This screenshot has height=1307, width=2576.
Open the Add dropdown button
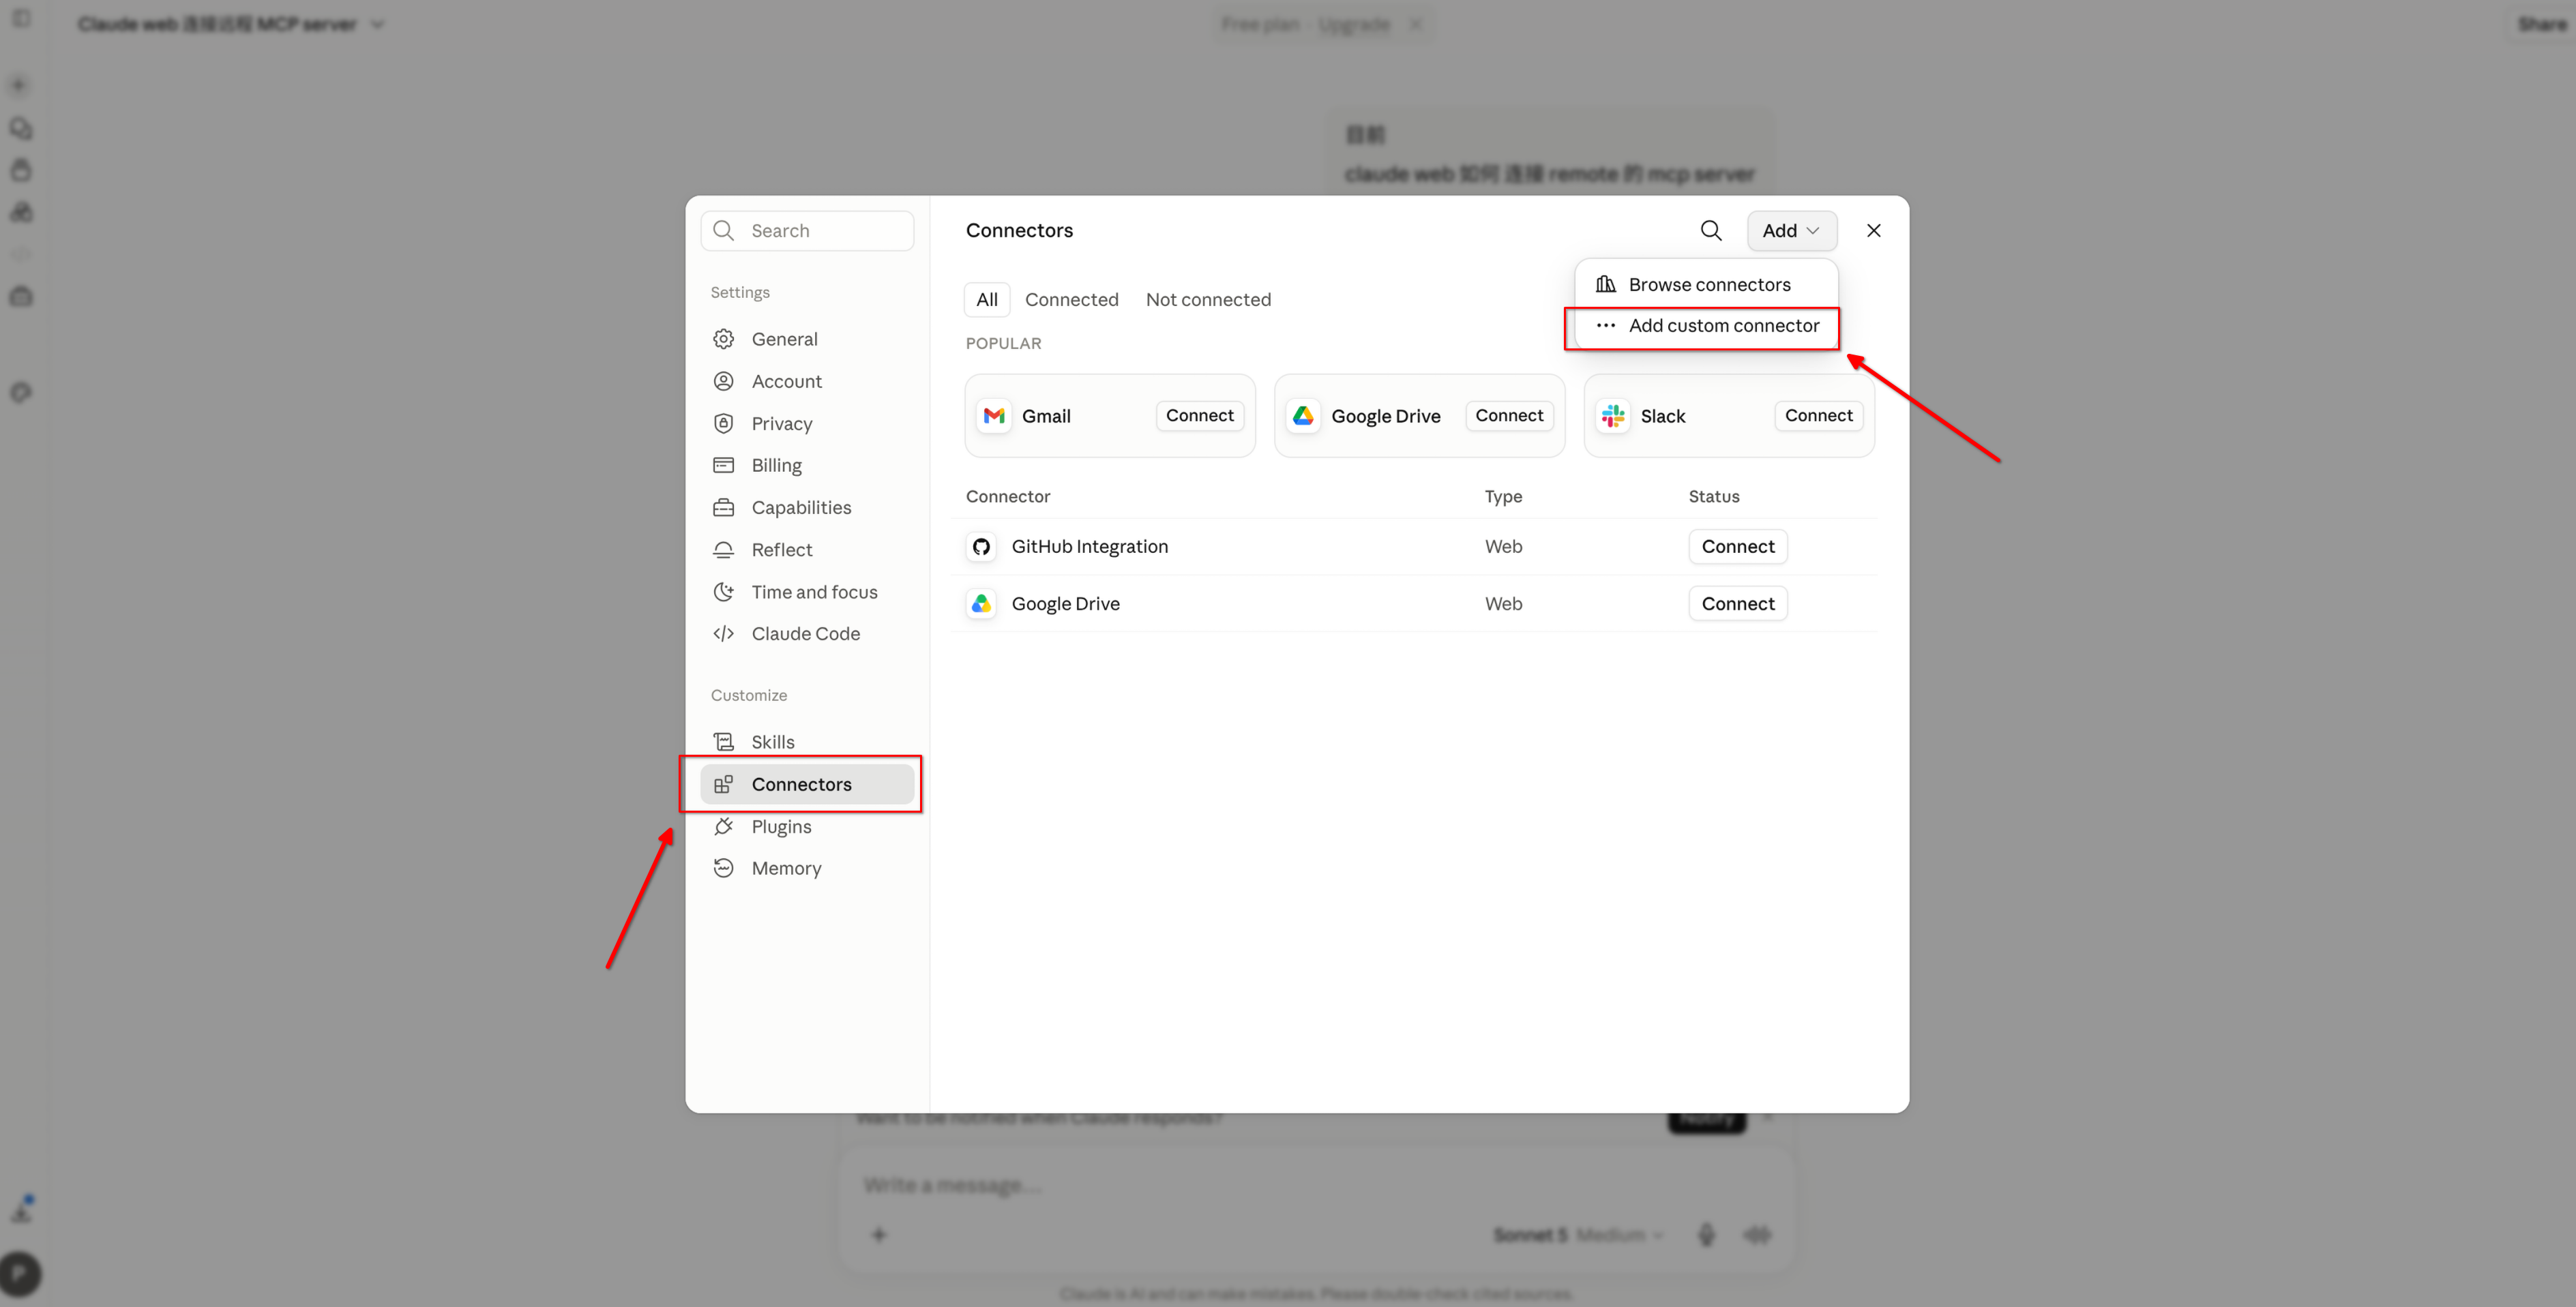click(x=1791, y=231)
